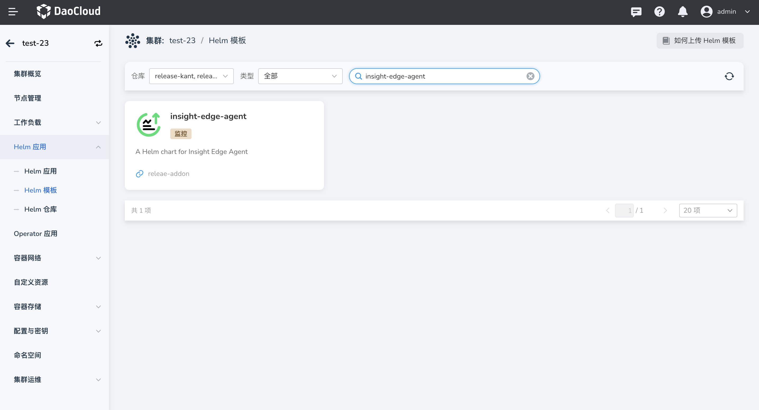Open the chat messages icon
759x410 pixels.
tap(636, 12)
